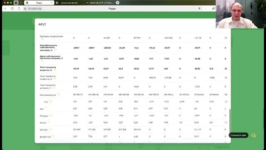The image size is (266, 150).
Task: Click the AFLT heading
Action: point(42,24)
